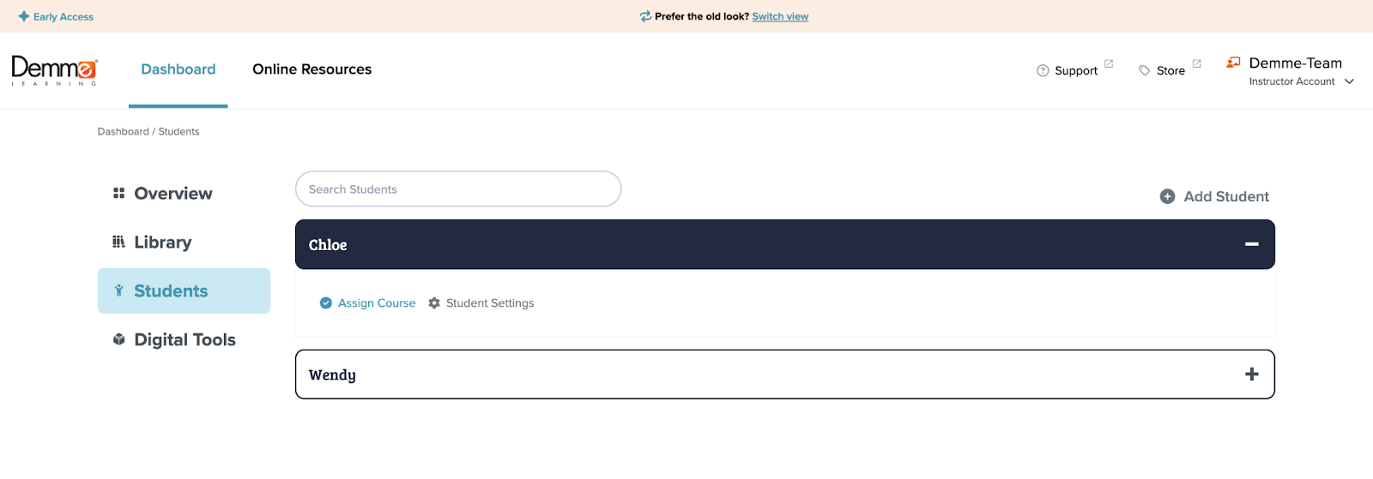The height and width of the screenshot is (479, 1373).
Task: Collapse Chloe's section with the minus icon
Action: (1252, 244)
